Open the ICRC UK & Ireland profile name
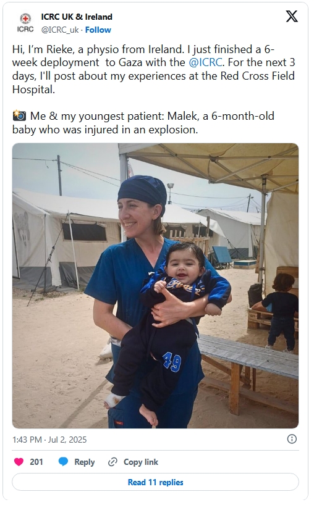Image resolution: width=314 pixels, height=505 pixels. (77, 17)
